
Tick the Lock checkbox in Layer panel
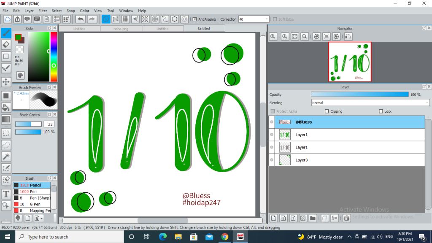tap(381, 111)
